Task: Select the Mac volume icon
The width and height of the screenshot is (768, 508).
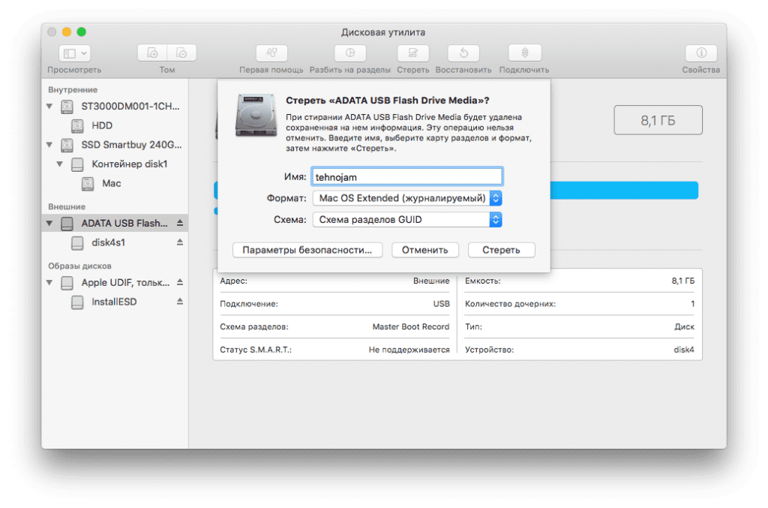Action: (88, 184)
